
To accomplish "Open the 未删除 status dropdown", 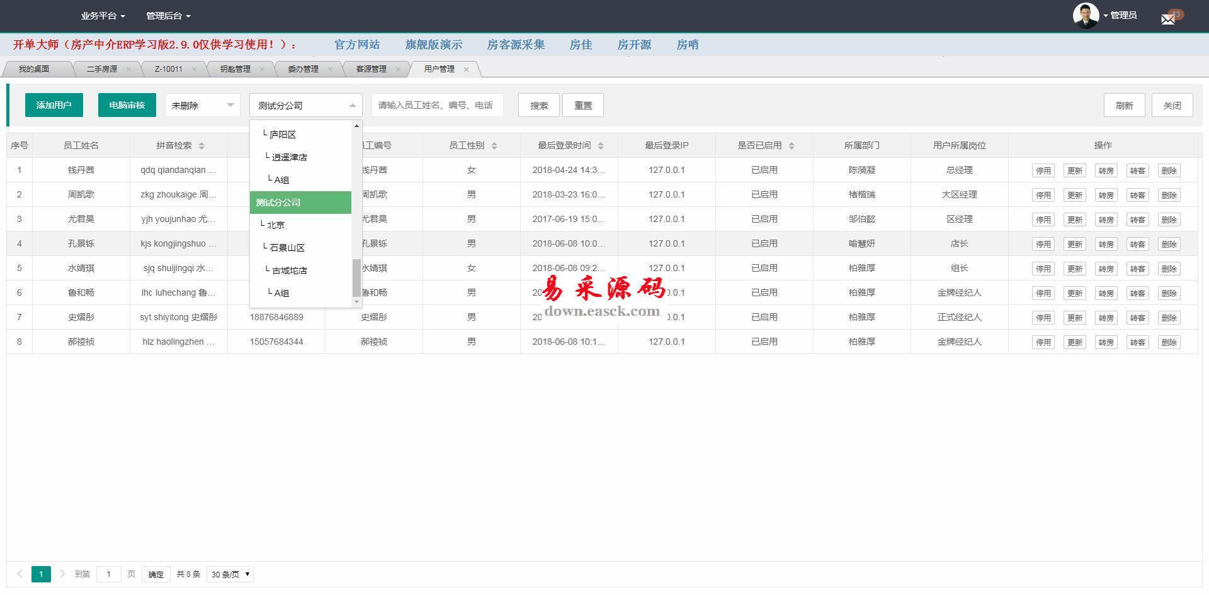I will click(x=202, y=106).
